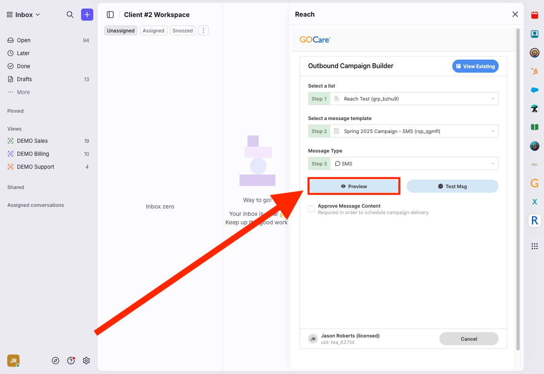Screen dimensions: 544x374
Task: Open the Salesforce cloud icon
Action: pos(535,90)
